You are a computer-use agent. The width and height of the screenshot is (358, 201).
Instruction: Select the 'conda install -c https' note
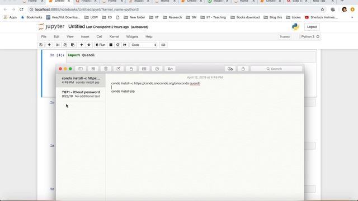81,80
